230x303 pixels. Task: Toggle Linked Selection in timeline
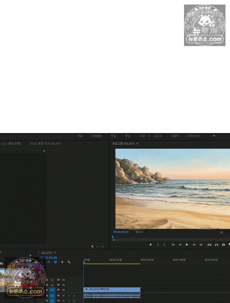[55, 262]
